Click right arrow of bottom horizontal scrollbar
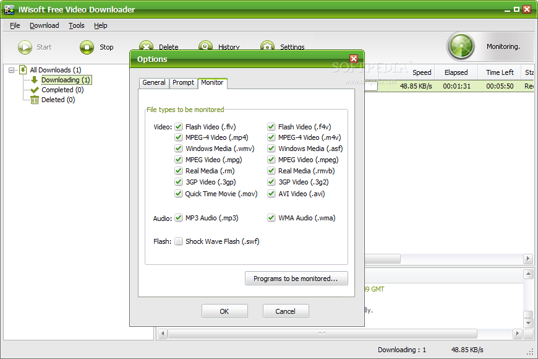This screenshot has height=359, width=538. 517,333
